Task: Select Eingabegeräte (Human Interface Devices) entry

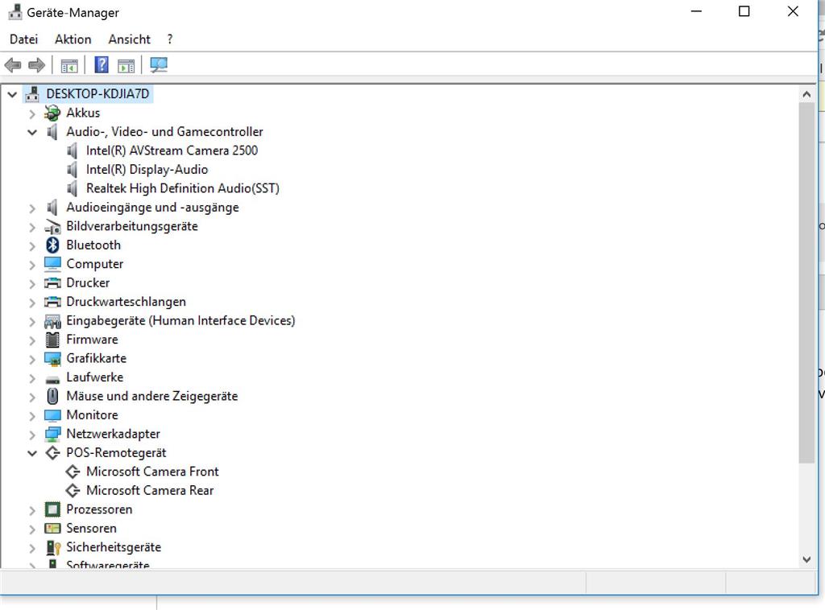Action: (x=180, y=320)
